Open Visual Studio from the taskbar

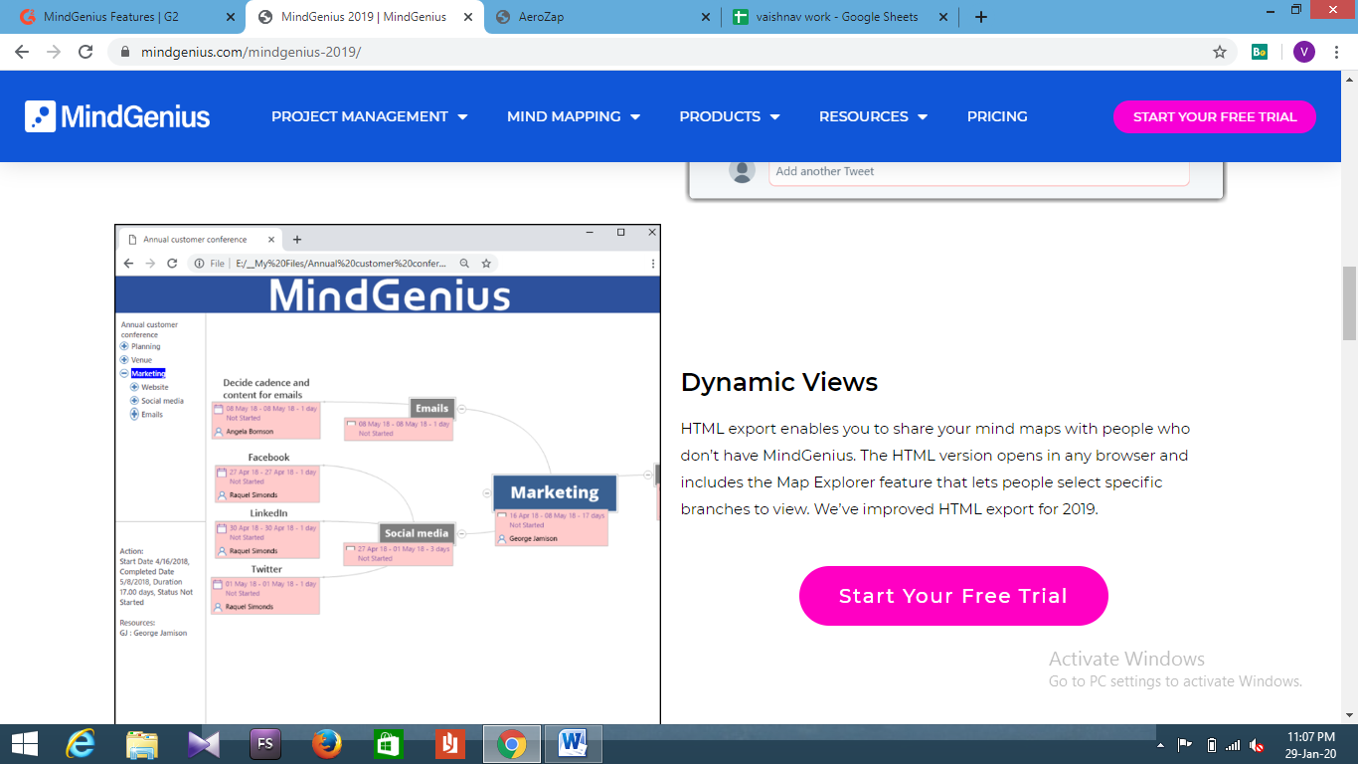tap(204, 743)
